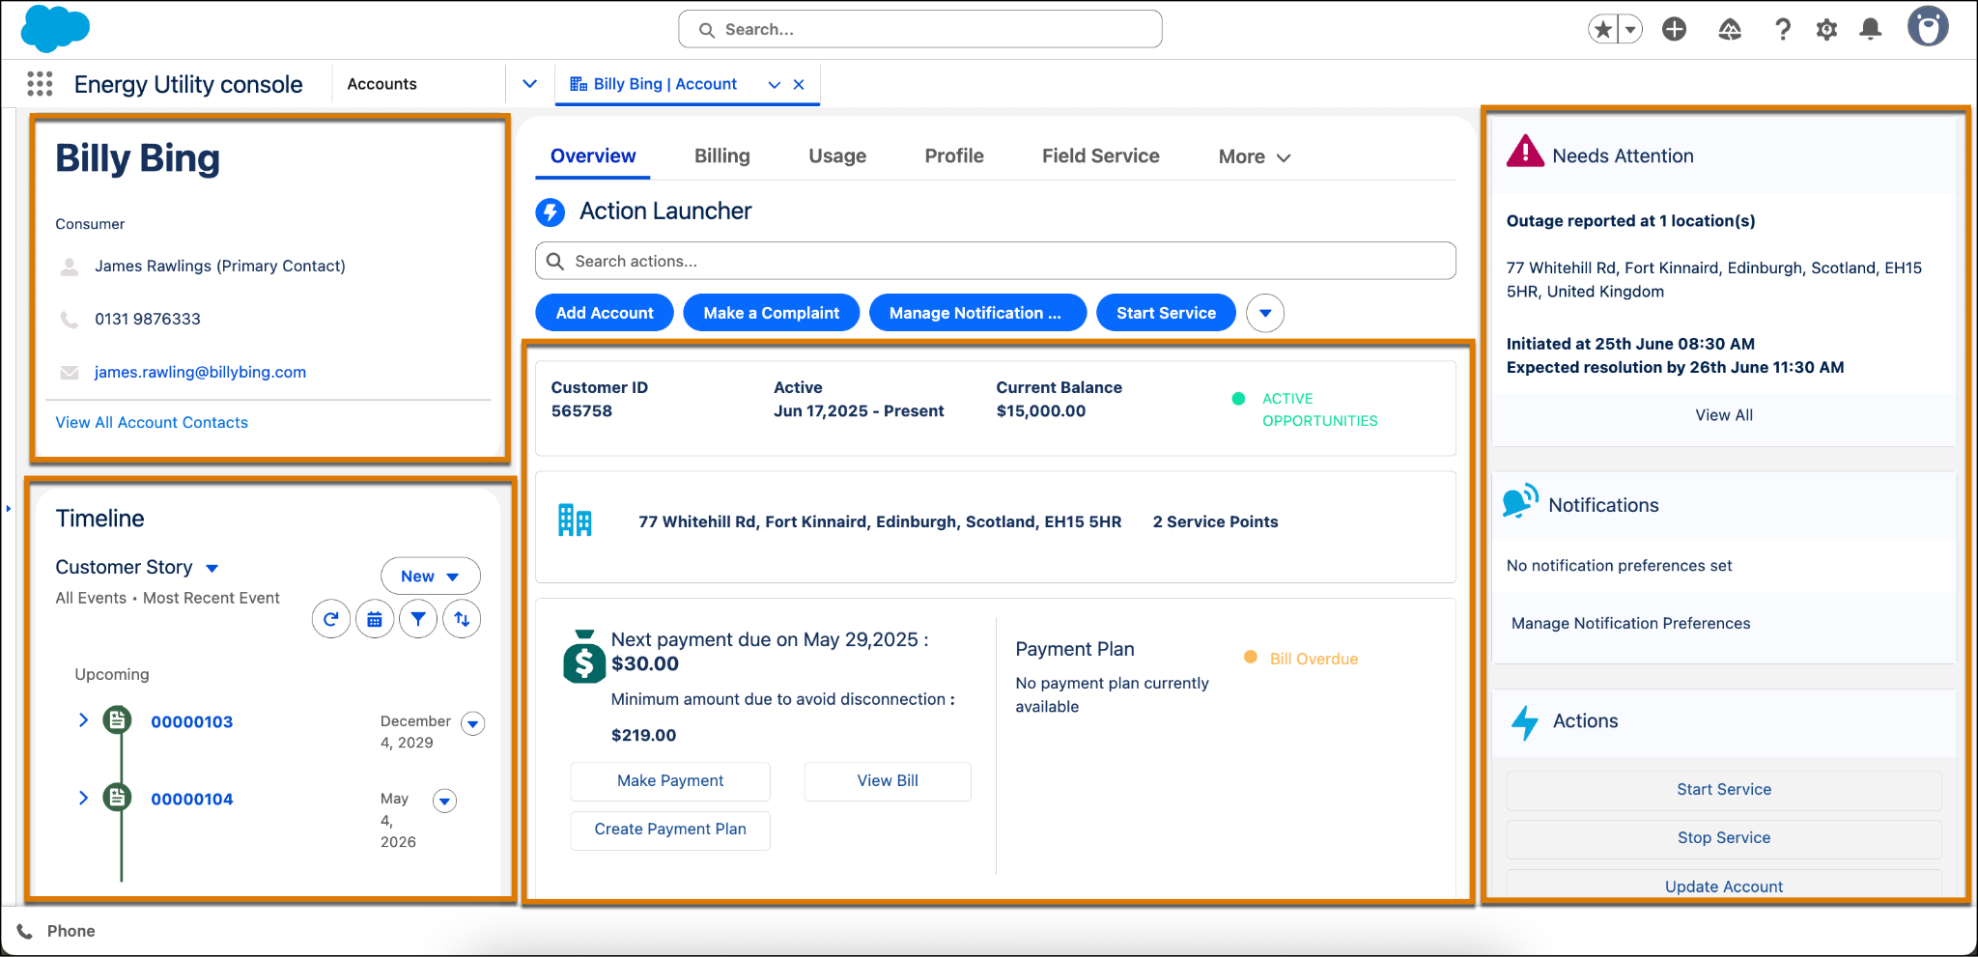1978x957 pixels.
Task: Open the Accounts navigation dropdown chevron
Action: click(x=529, y=84)
